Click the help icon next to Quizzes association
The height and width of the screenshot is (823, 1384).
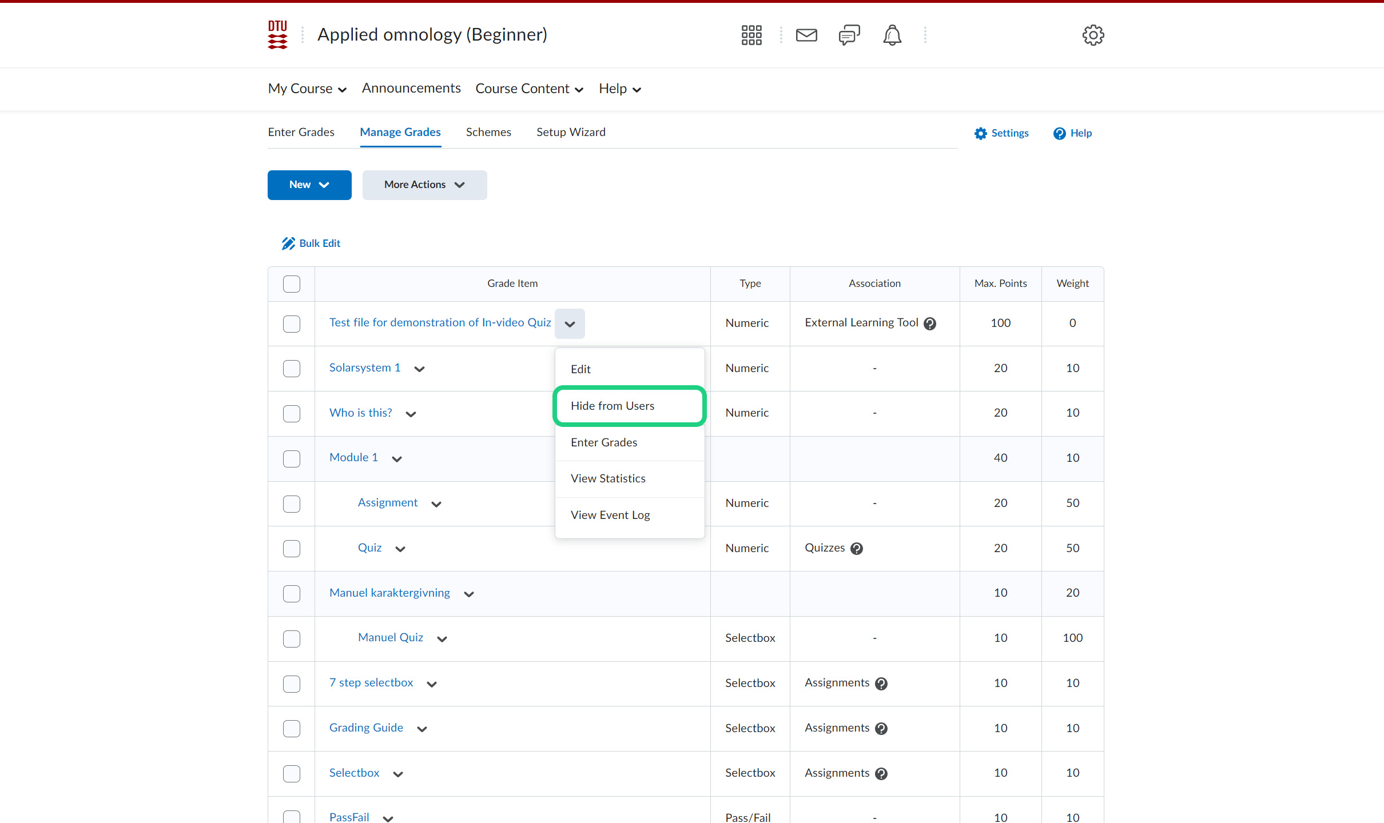857,549
